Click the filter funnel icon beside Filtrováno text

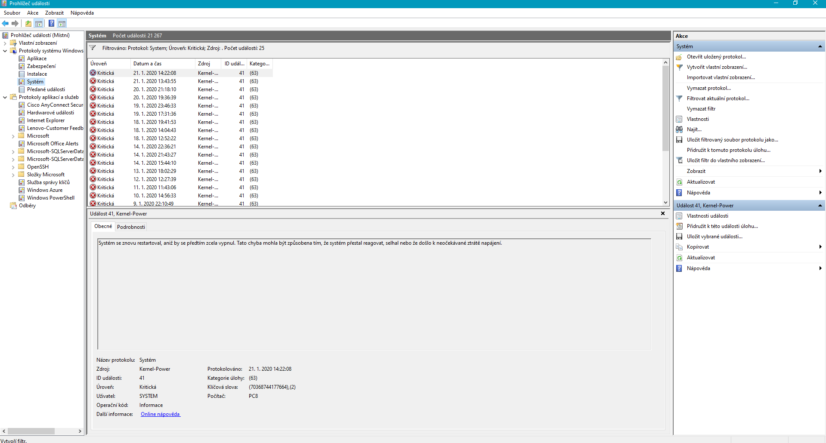pyautogui.click(x=93, y=48)
